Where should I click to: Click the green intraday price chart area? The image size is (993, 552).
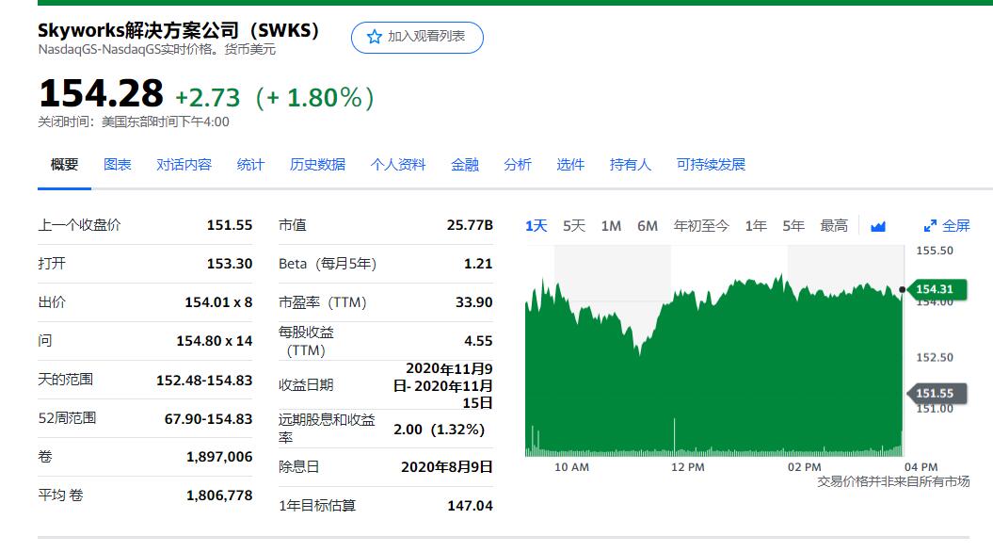click(715, 377)
